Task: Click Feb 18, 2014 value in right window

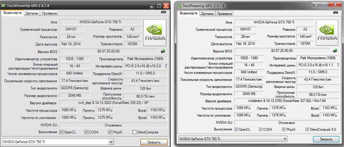Action: tap(246, 44)
